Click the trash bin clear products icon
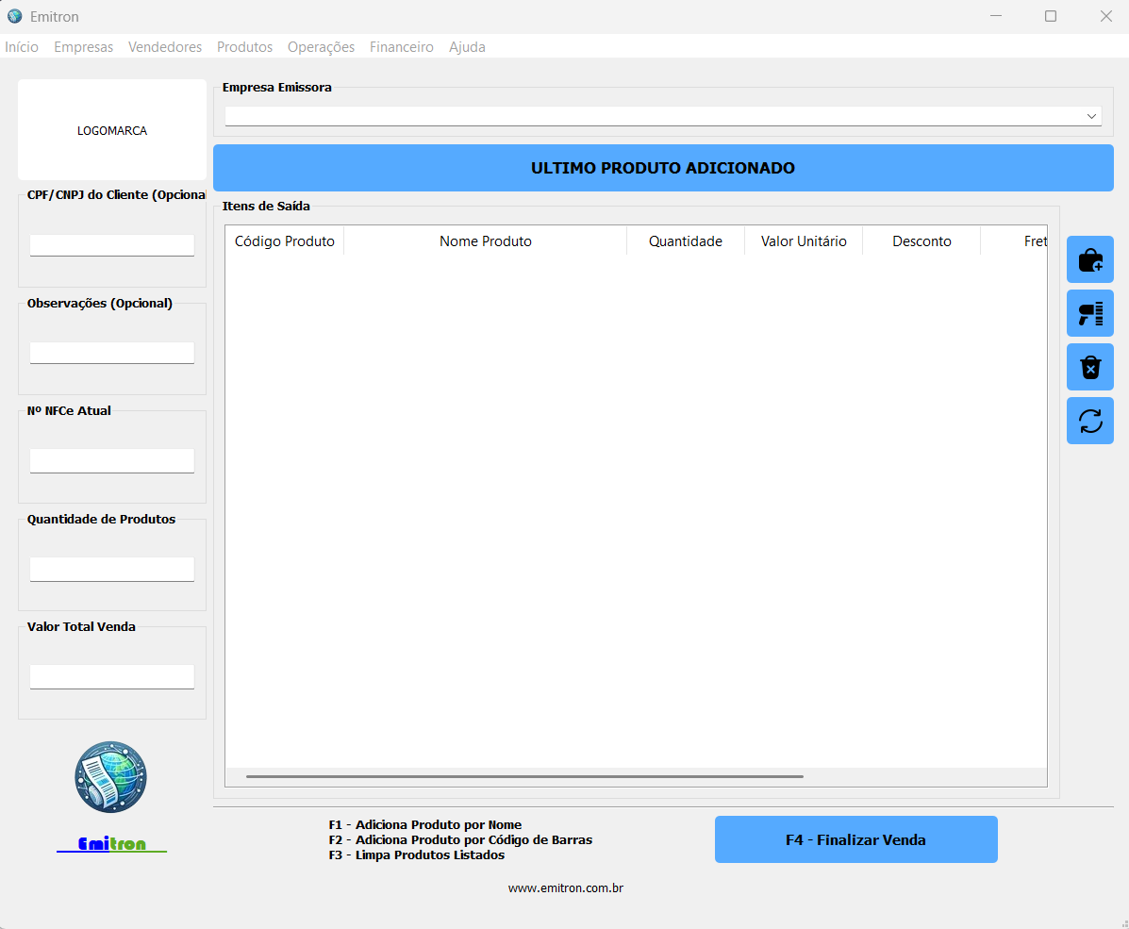Screen dimensions: 1129x929 [1089, 367]
